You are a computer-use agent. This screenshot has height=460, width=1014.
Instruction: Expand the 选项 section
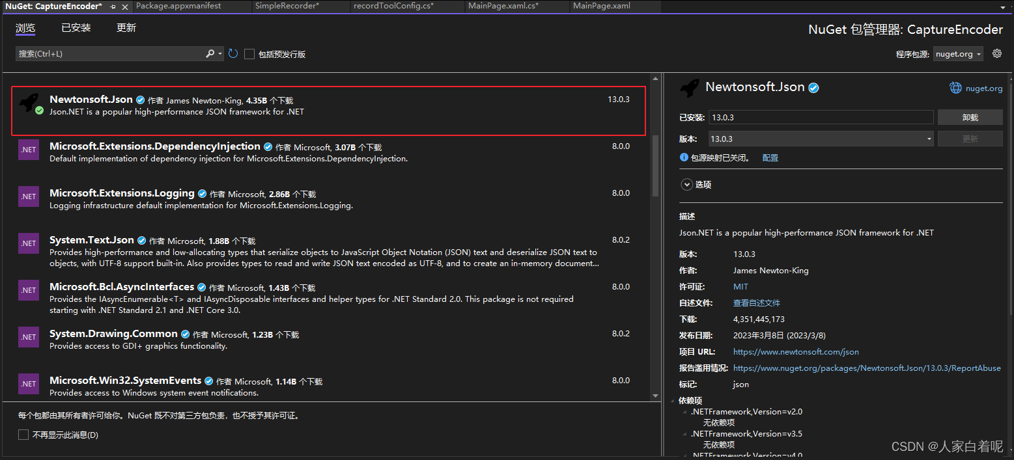tap(686, 185)
